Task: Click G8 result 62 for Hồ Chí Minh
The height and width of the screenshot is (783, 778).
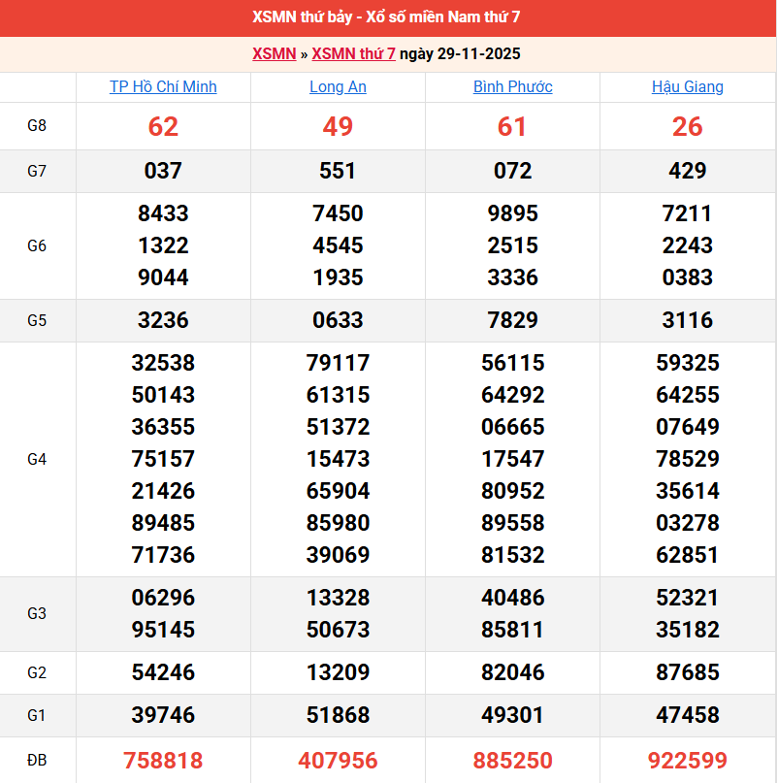Action: click(x=163, y=126)
